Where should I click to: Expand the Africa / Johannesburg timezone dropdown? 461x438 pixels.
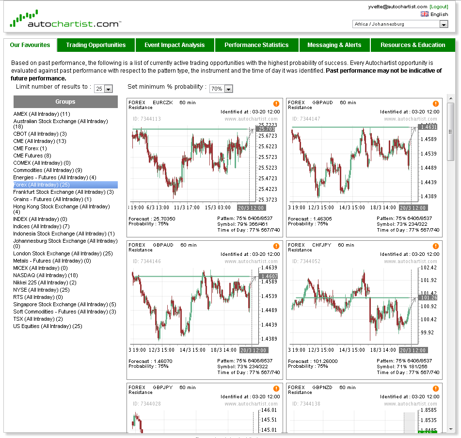pos(444,24)
